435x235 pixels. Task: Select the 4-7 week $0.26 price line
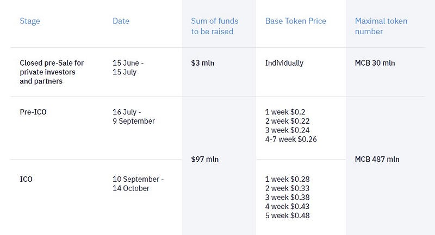pyautogui.click(x=291, y=139)
